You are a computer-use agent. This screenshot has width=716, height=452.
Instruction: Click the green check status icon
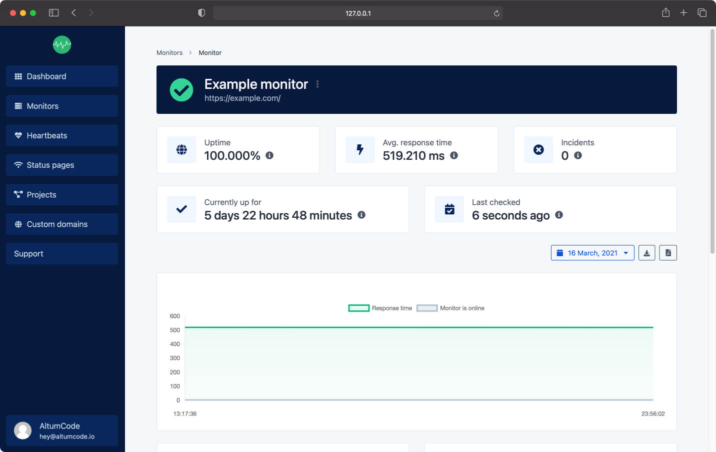coord(181,90)
